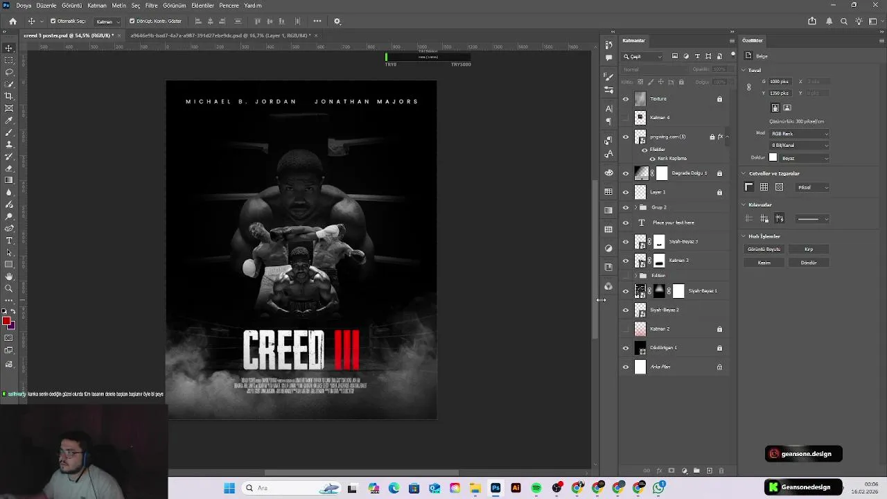Image resolution: width=887 pixels, height=499 pixels.
Task: Click the red foreground color swatch
Action: pos(6,321)
